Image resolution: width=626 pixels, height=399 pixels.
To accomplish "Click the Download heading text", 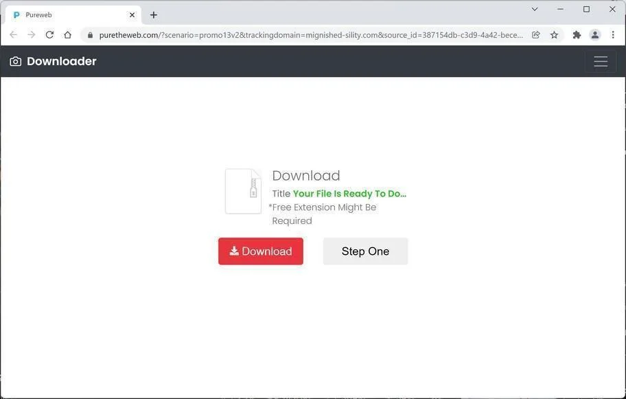I will 306,176.
